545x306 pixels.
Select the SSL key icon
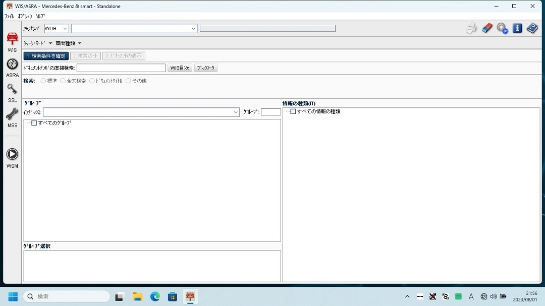[12, 90]
